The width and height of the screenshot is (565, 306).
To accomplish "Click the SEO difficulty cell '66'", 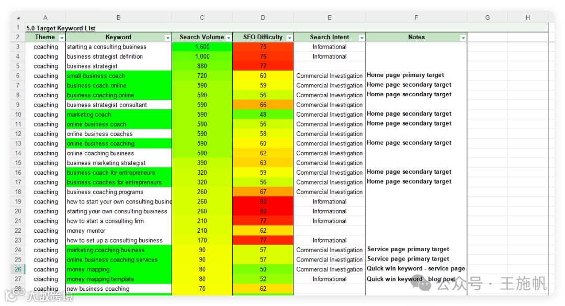I will [263, 105].
